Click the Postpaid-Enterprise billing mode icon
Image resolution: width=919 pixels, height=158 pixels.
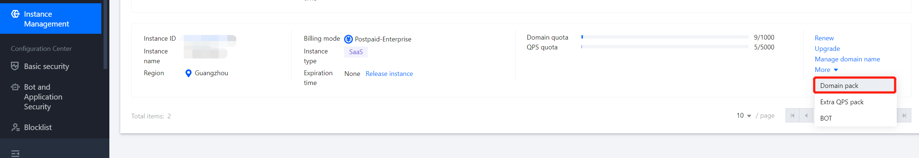click(x=348, y=39)
